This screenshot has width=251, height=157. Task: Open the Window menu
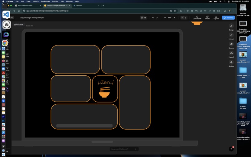click(69, 2)
